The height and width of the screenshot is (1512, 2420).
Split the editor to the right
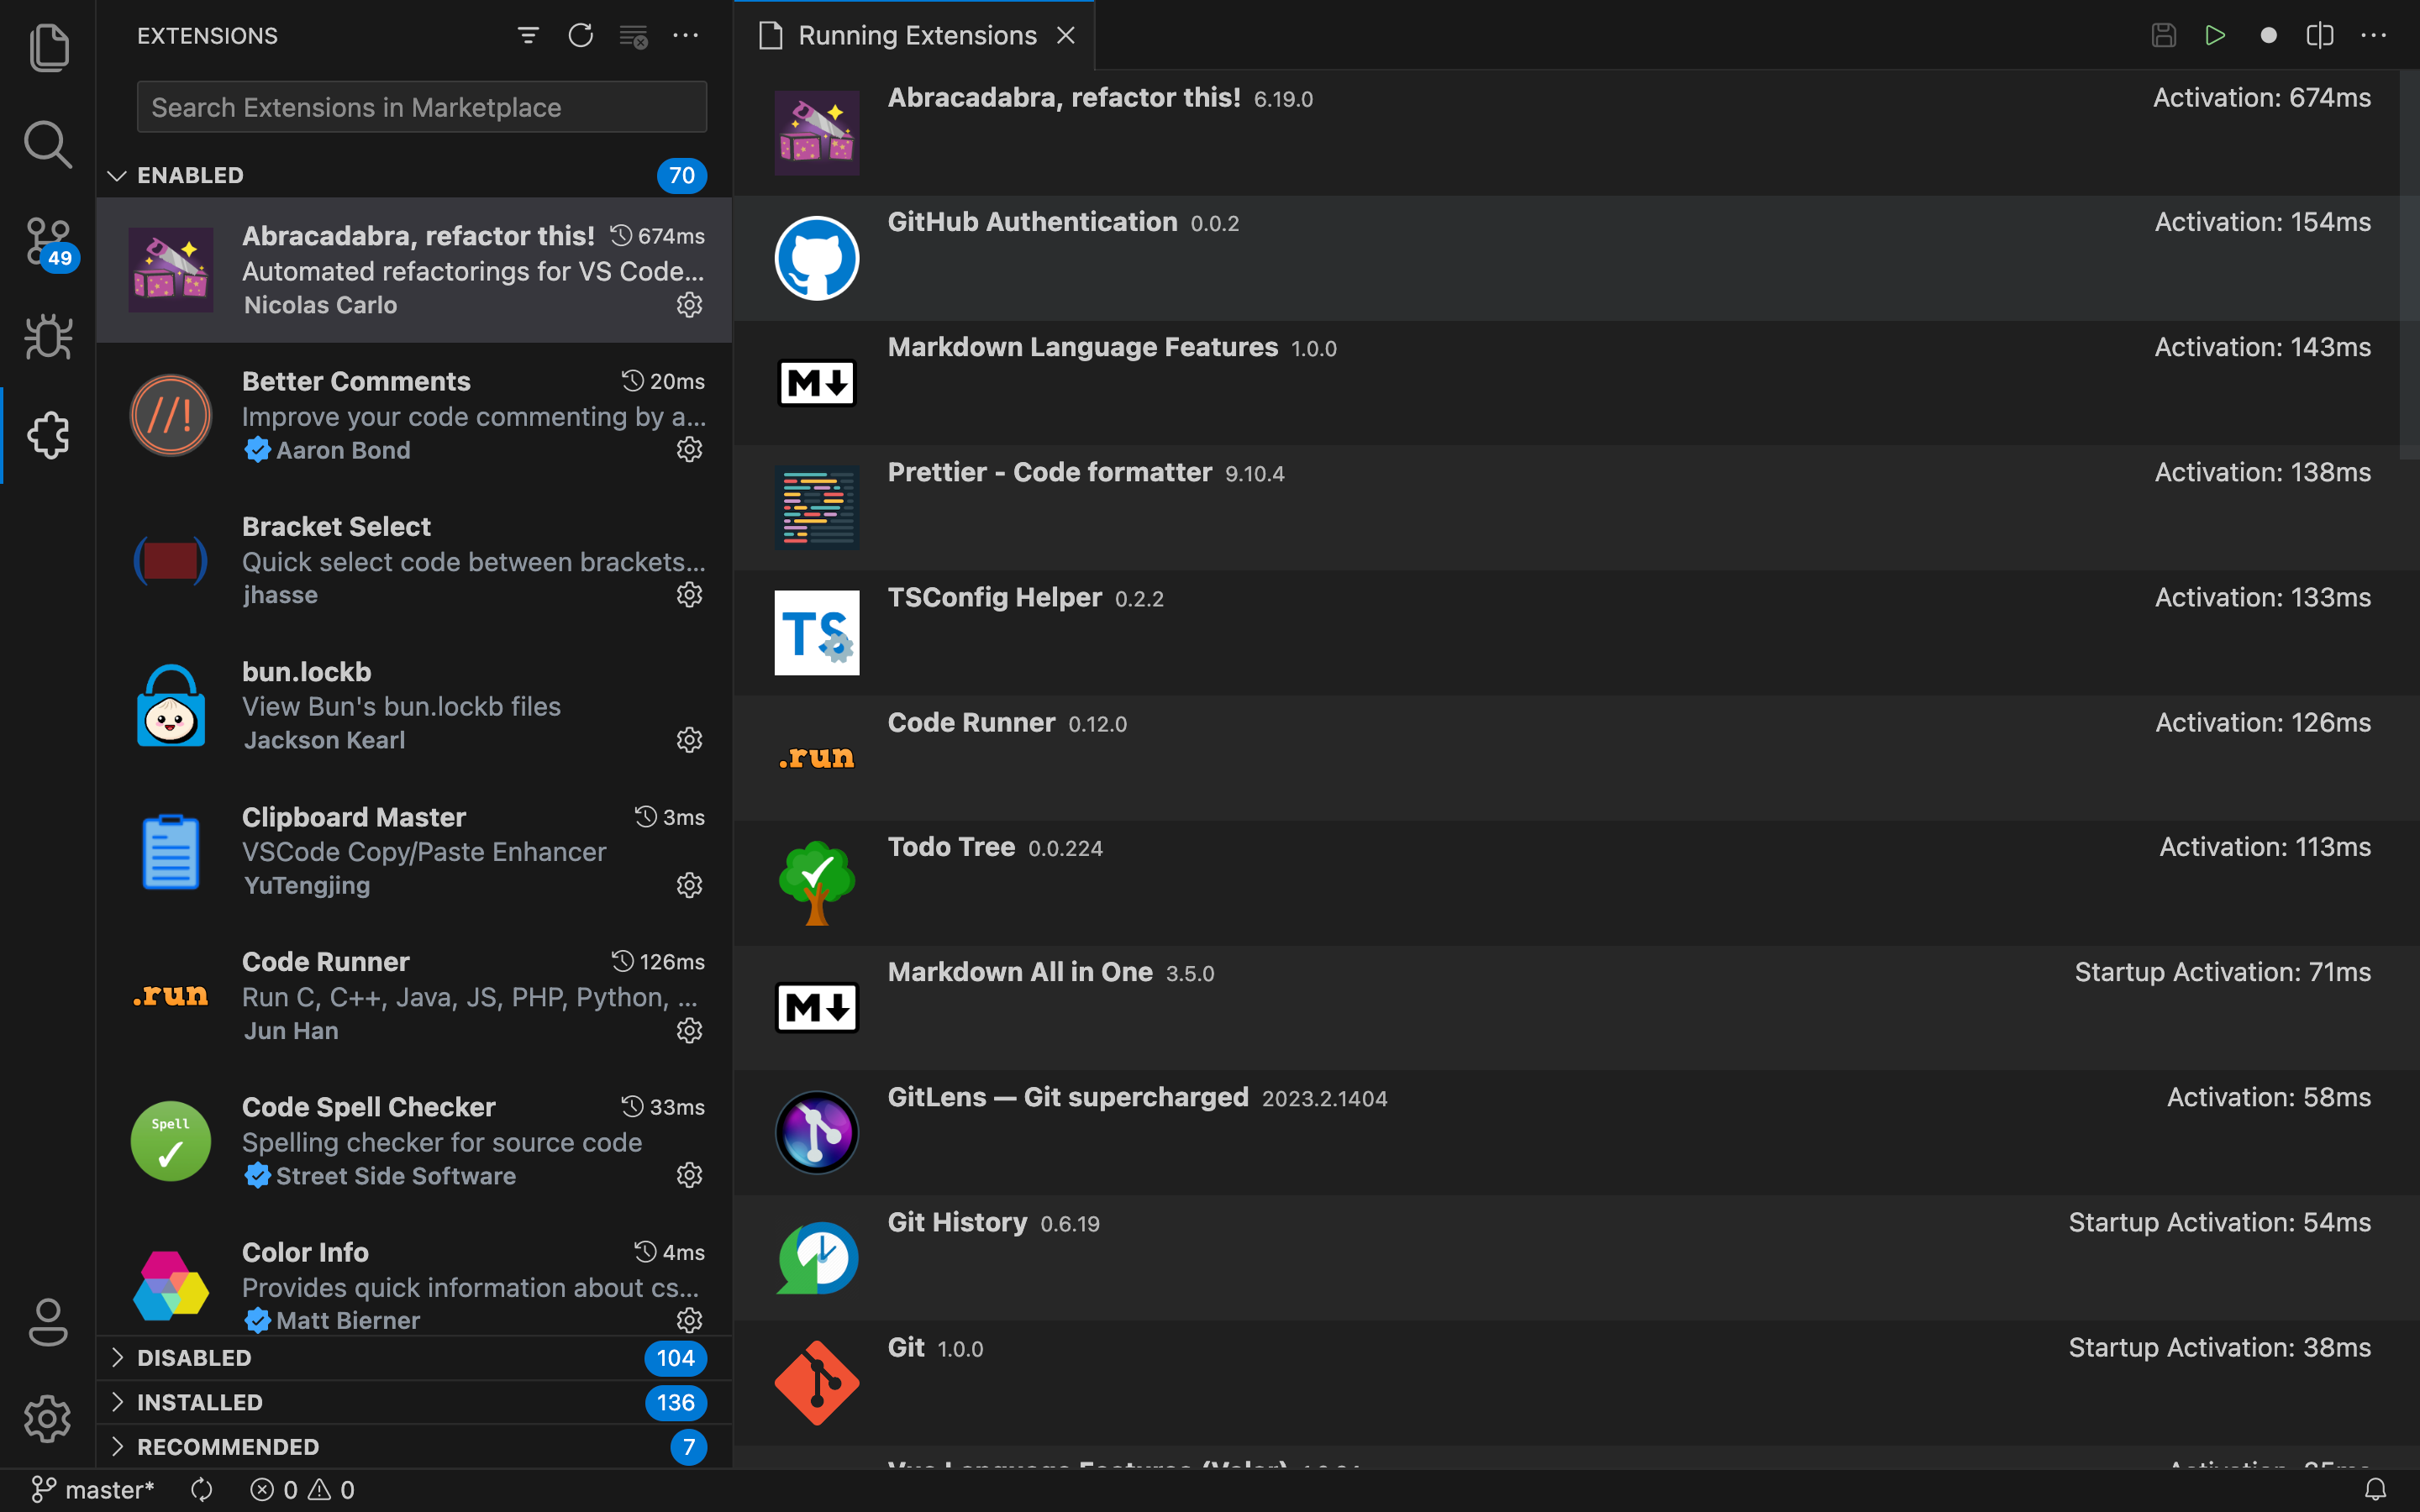2320,35
